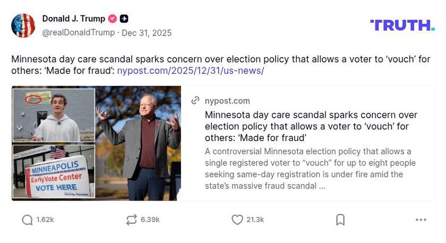Viewport: 446px width, 243px height.
Task: Like the post with heart icon
Action: coord(237,220)
